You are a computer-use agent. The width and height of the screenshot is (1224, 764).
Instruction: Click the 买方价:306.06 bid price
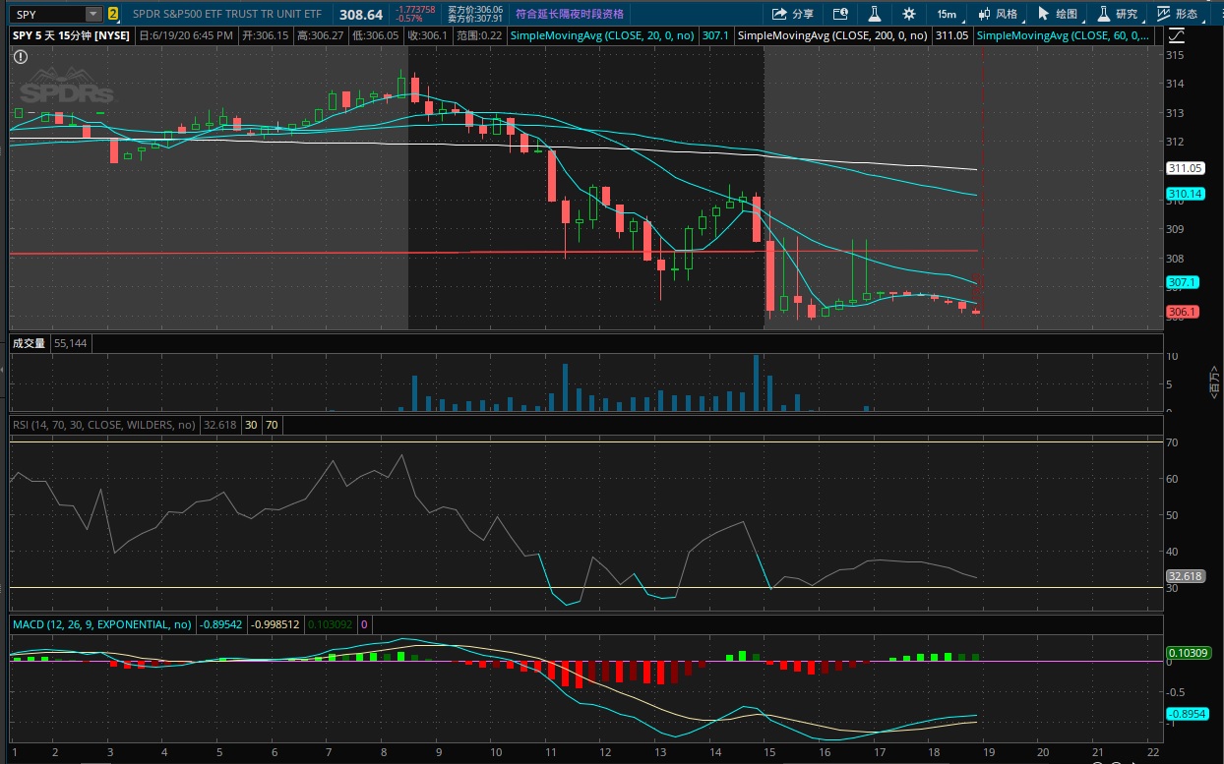click(475, 9)
